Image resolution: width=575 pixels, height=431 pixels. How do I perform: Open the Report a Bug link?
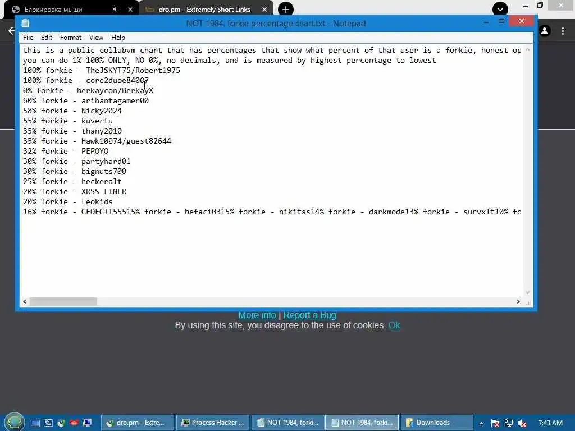(309, 315)
